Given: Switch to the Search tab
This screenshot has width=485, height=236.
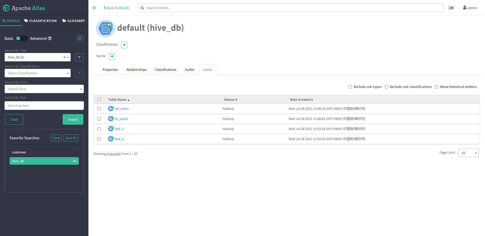Looking at the screenshot, I should coord(11,21).
